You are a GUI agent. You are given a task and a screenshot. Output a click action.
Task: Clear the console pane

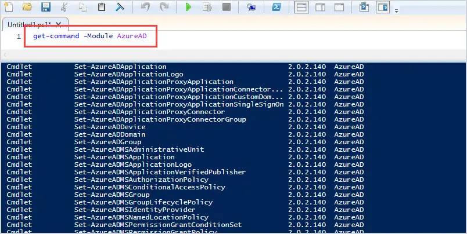coord(120,7)
